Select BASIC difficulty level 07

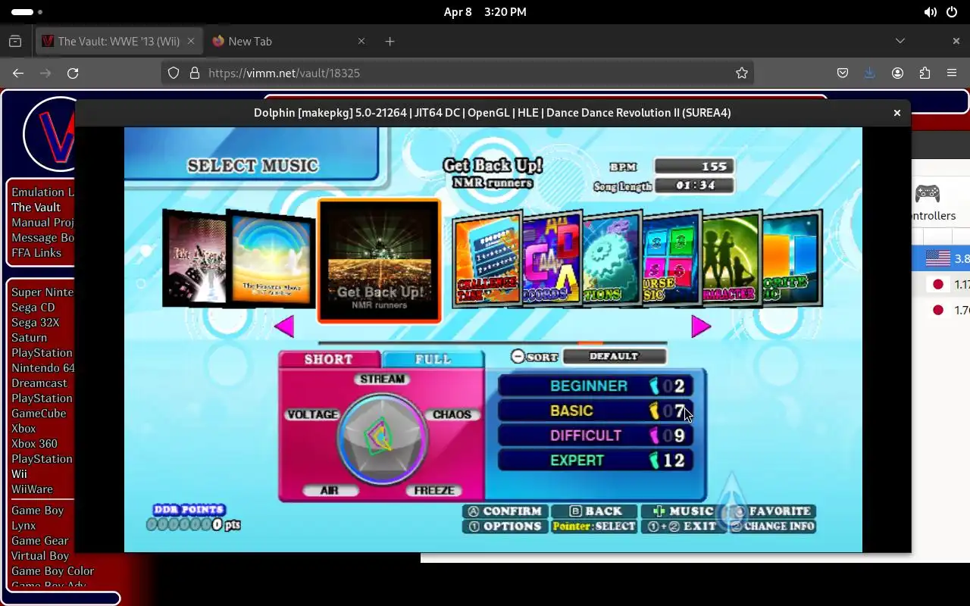595,411
